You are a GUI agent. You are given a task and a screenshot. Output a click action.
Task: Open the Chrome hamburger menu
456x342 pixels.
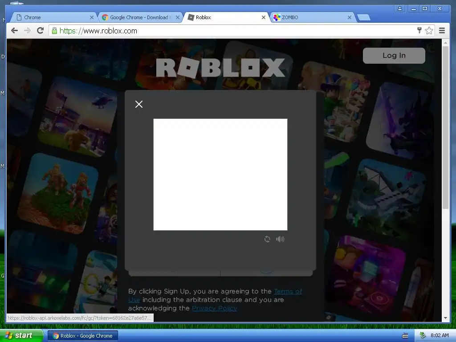coord(442,31)
